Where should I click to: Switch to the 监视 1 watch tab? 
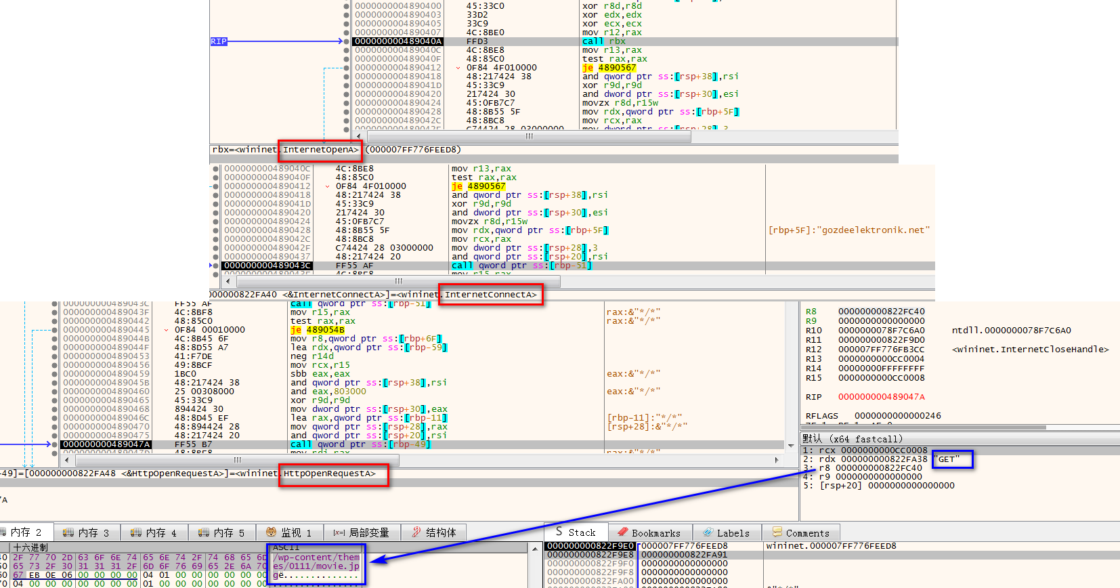(289, 532)
